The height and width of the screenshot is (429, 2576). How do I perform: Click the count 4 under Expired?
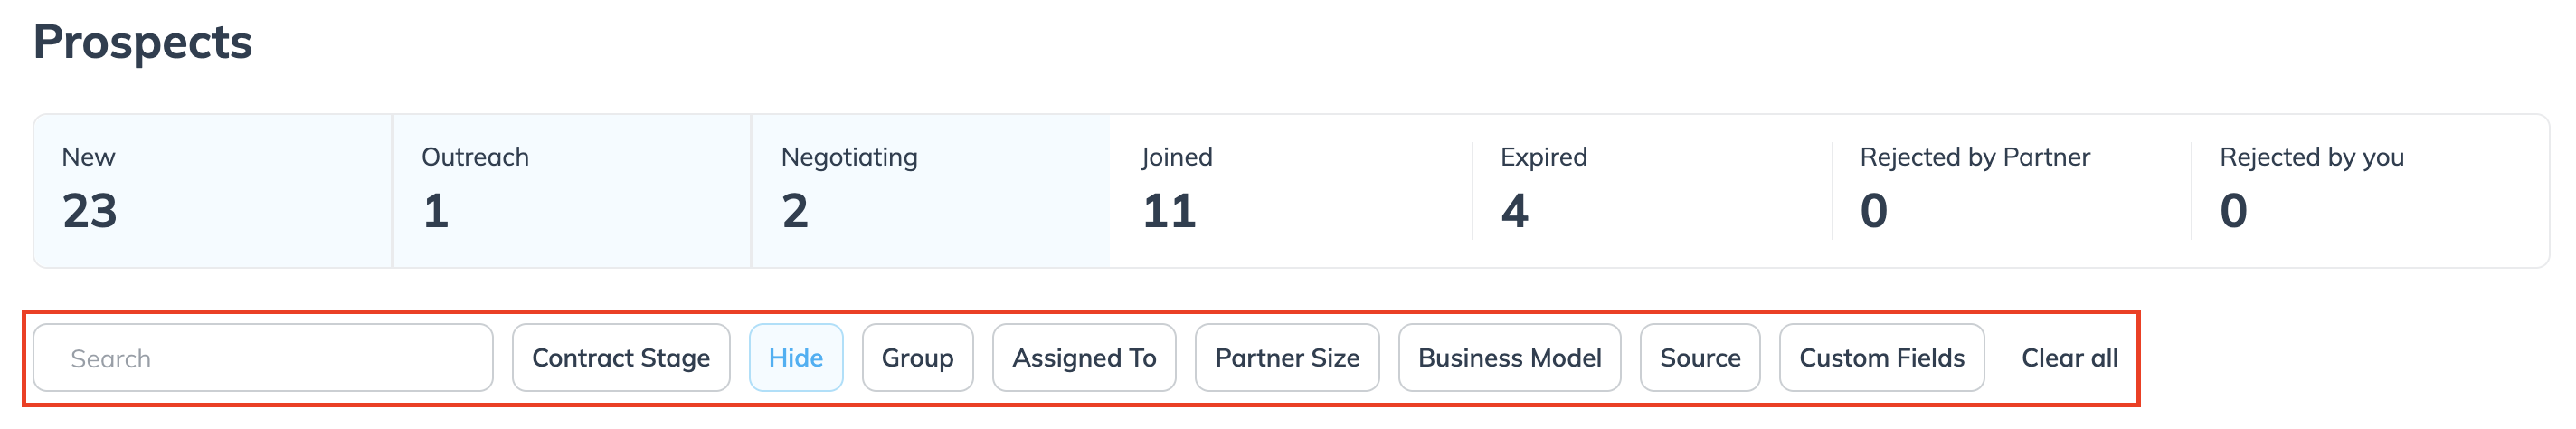click(1514, 211)
